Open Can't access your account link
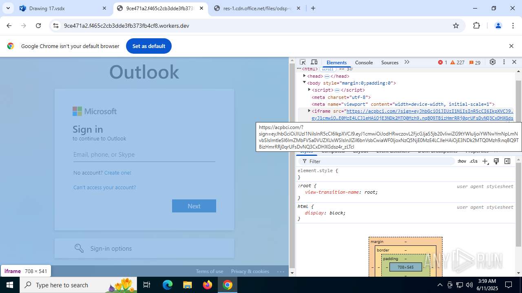This screenshot has height=293, width=522. pos(105,187)
